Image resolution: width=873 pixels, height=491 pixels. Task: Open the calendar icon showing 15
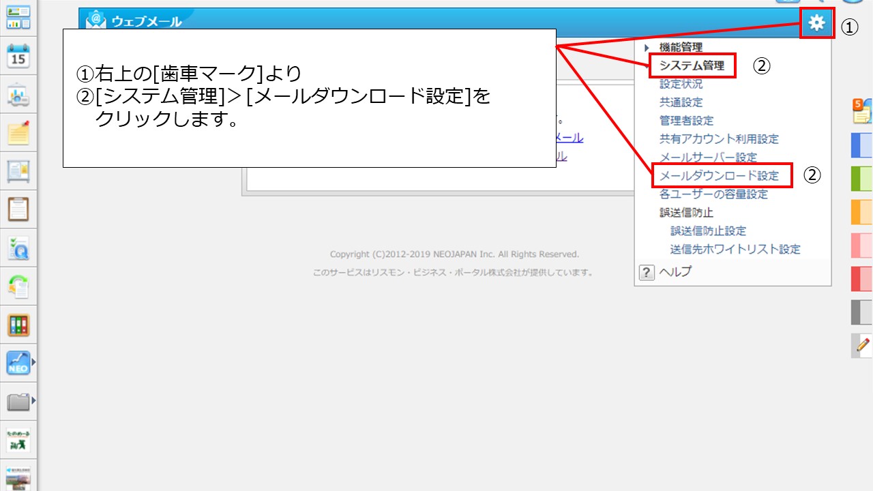click(x=18, y=56)
